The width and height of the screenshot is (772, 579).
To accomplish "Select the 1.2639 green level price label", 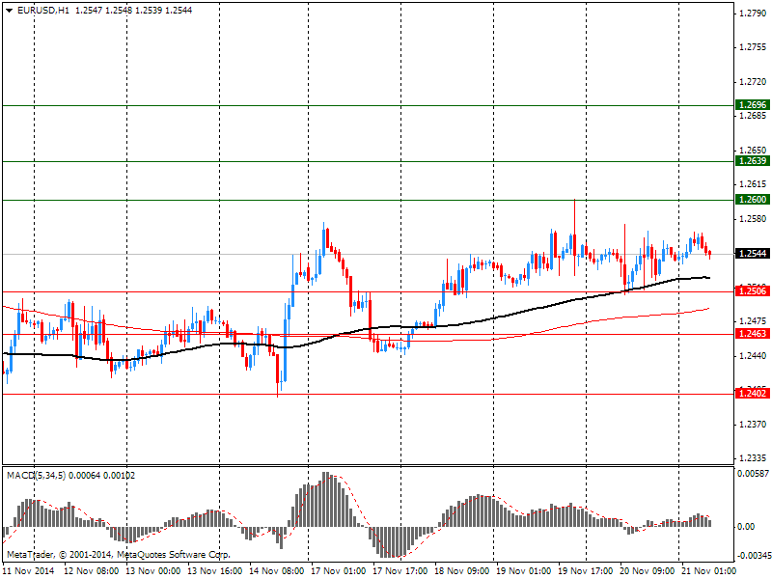I will (x=753, y=161).
